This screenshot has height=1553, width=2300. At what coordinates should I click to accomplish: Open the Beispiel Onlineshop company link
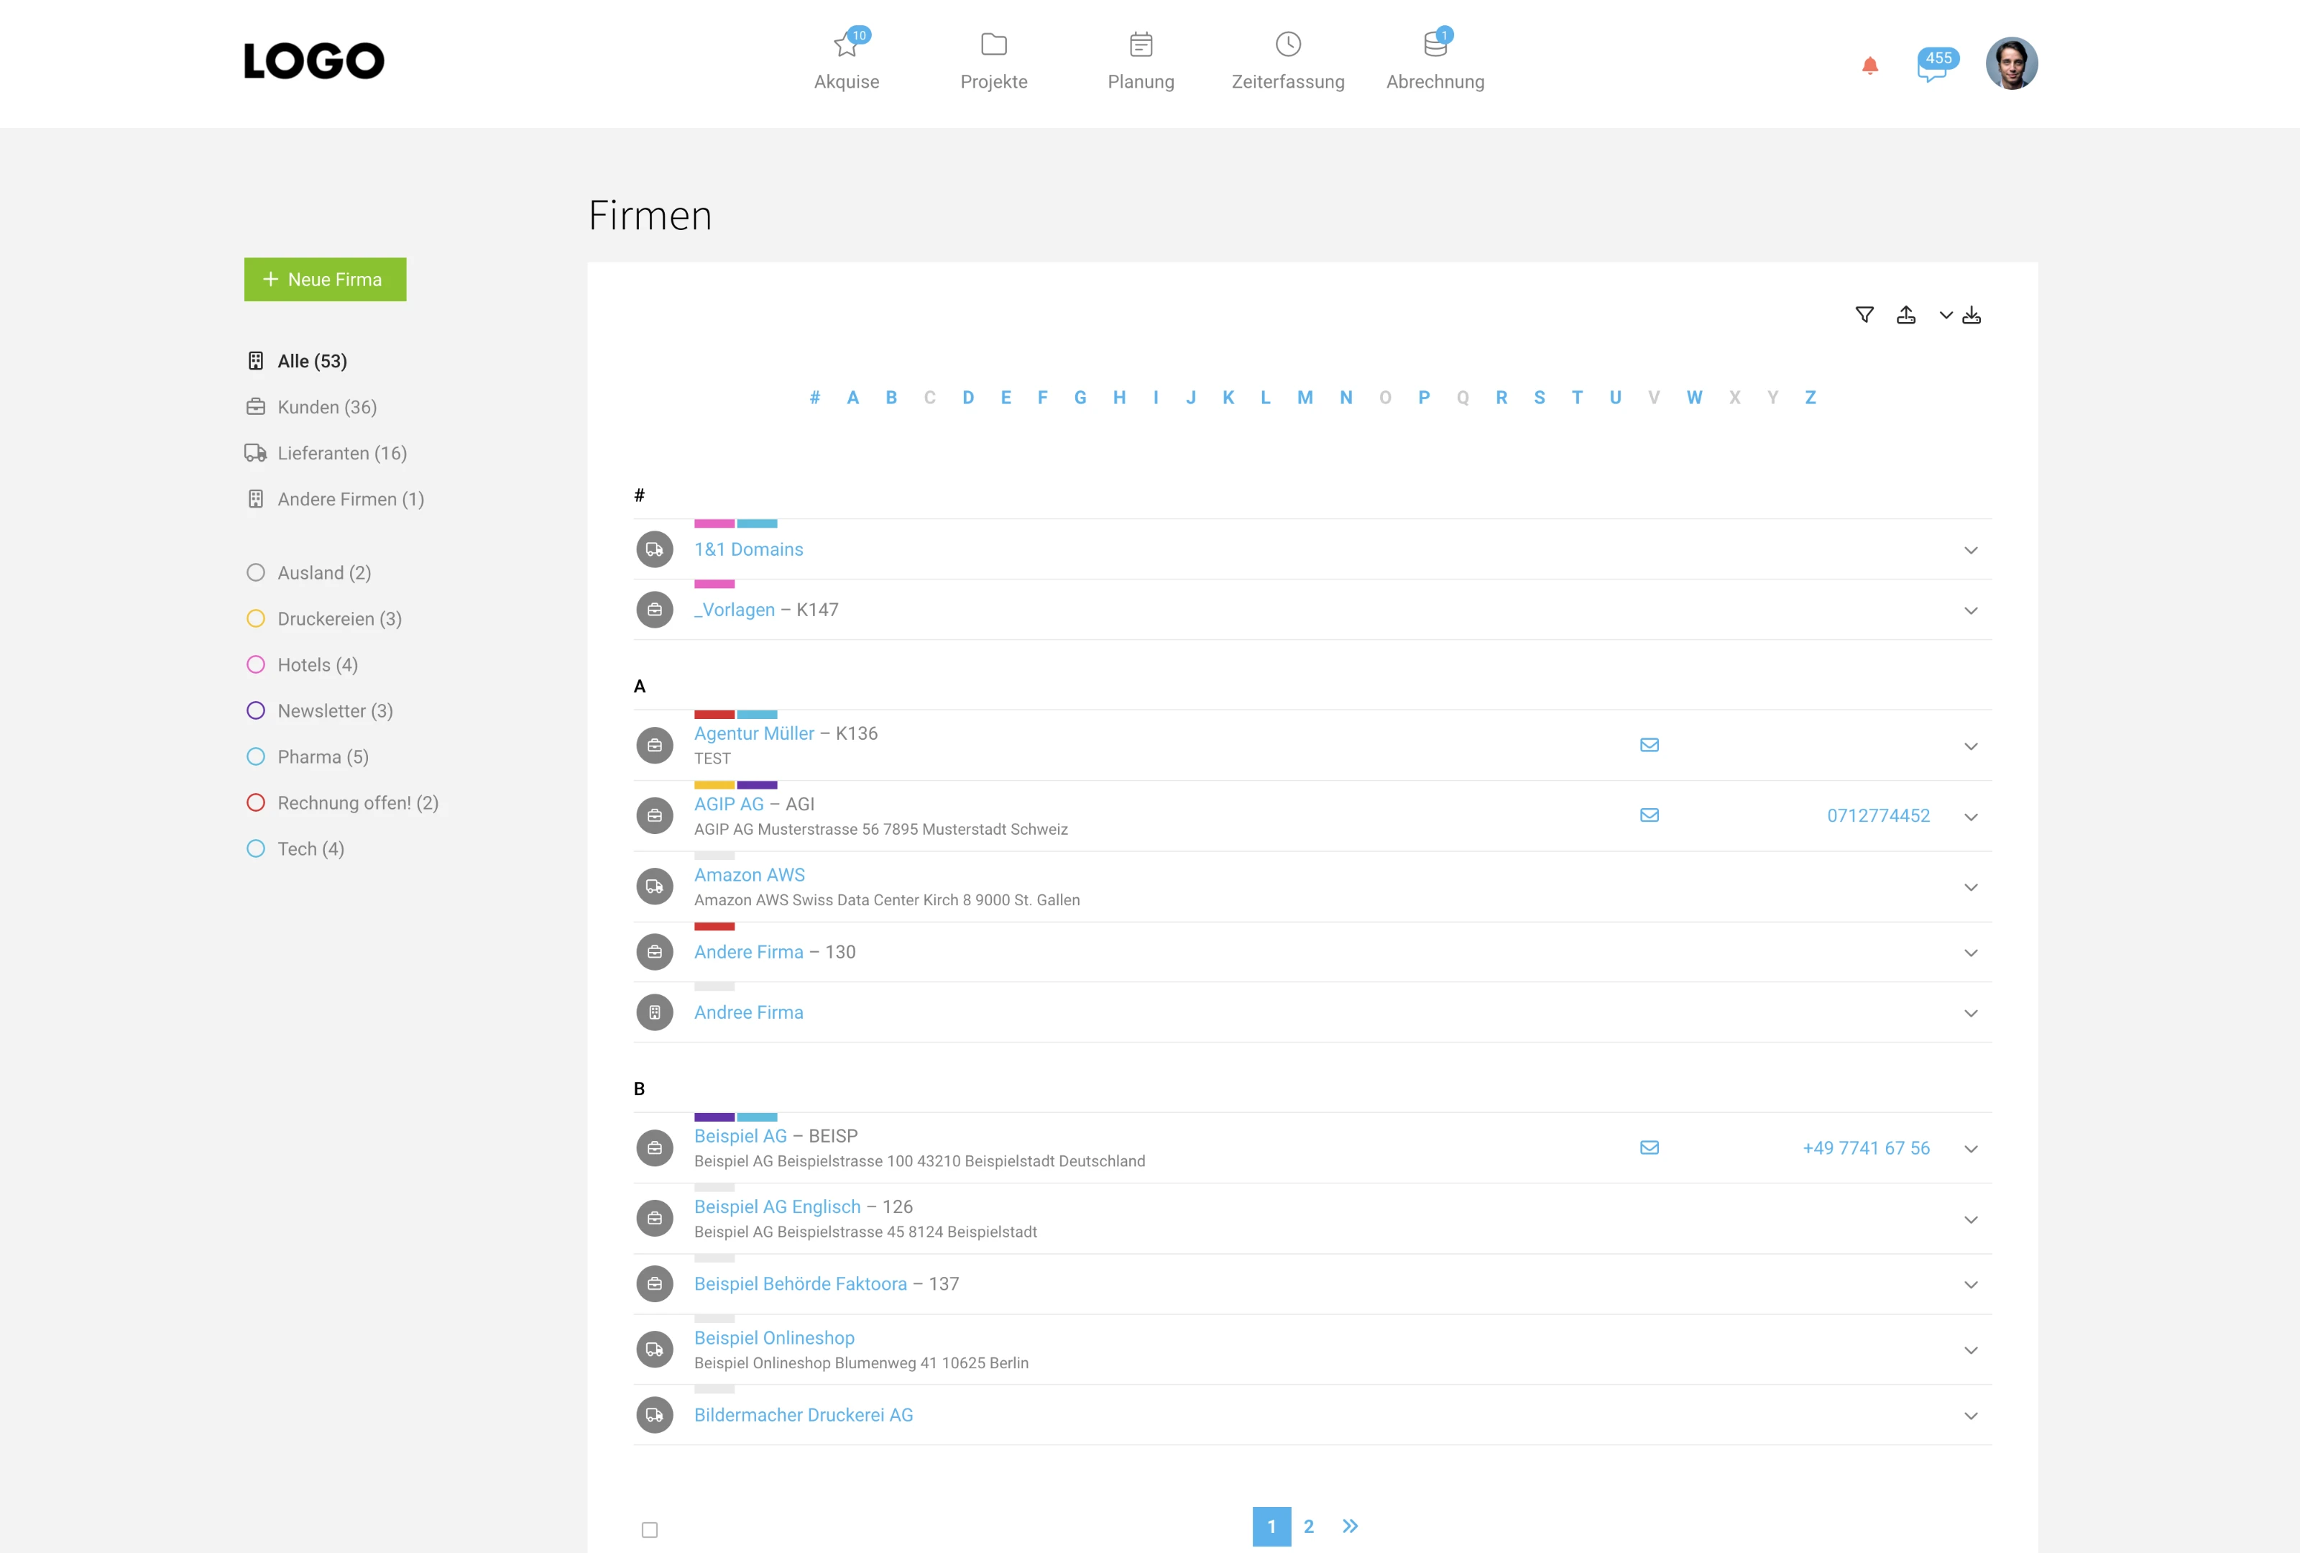774,1337
